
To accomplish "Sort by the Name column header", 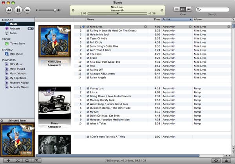I will (x=117, y=19).
